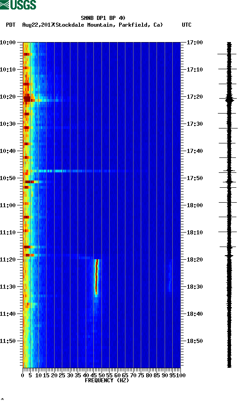Image resolution: width=249 pixels, height=404 pixels.
Task: Click the '10:30' PDT time label
Action: (8, 124)
